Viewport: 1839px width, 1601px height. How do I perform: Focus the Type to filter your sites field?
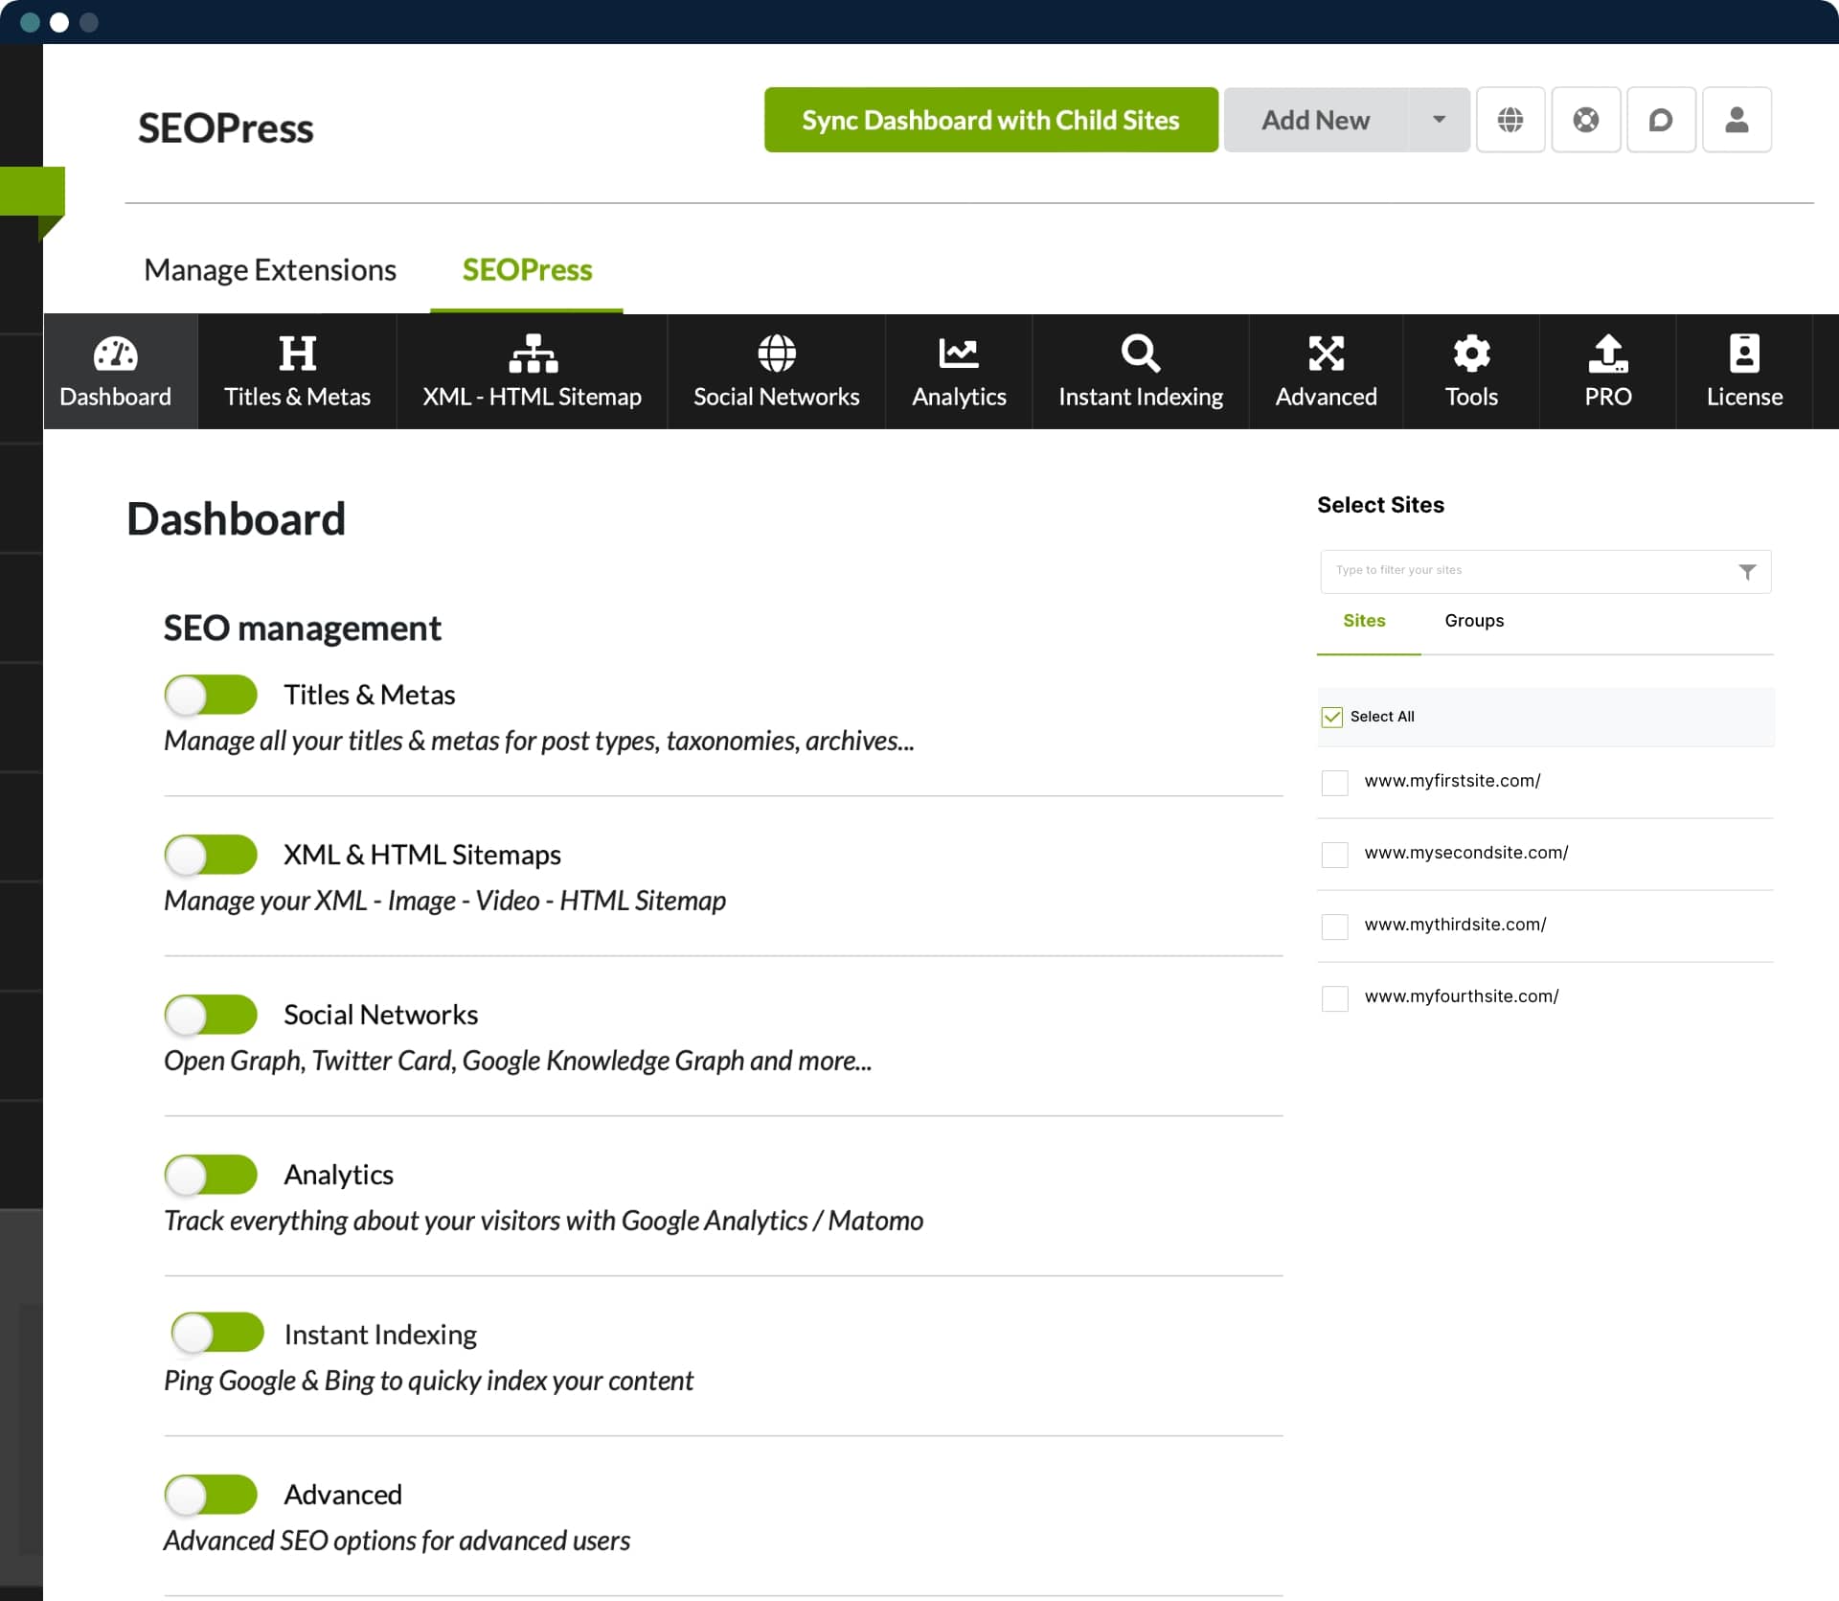(x=1545, y=572)
